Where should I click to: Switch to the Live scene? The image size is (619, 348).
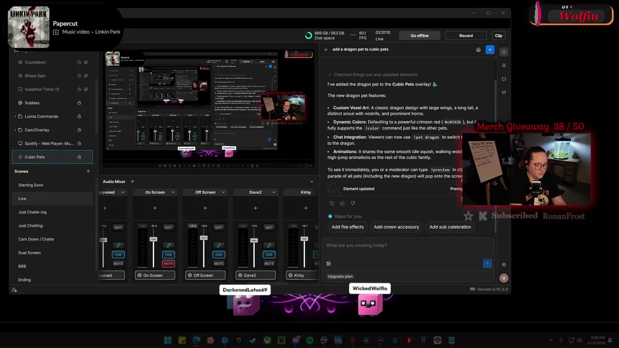[52, 199]
